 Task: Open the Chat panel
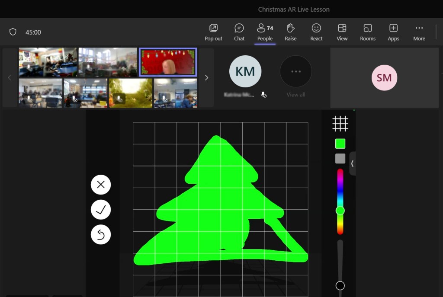point(239,29)
